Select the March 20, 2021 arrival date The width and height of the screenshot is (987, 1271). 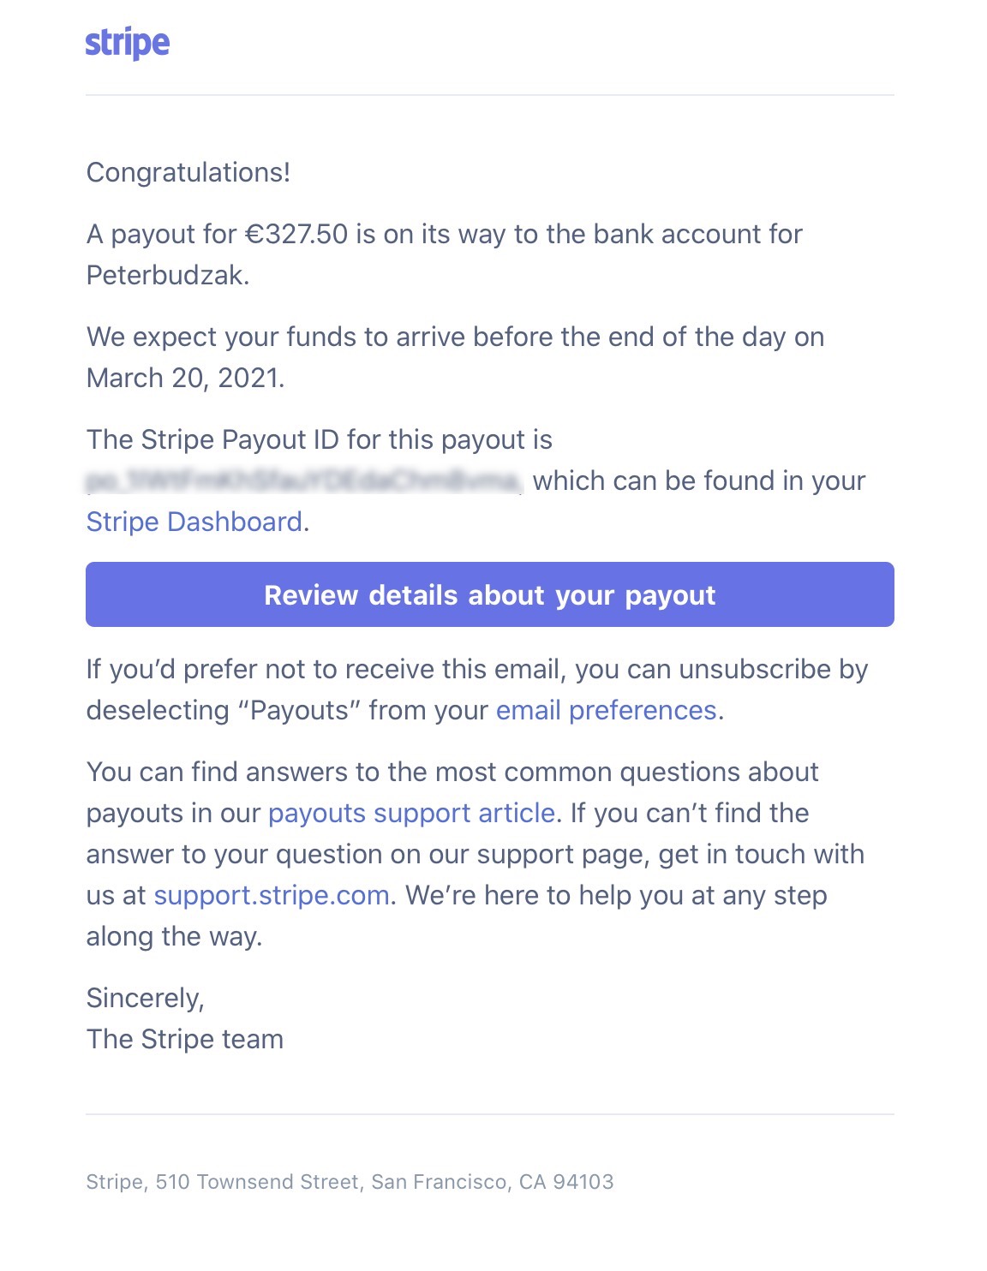185,378
